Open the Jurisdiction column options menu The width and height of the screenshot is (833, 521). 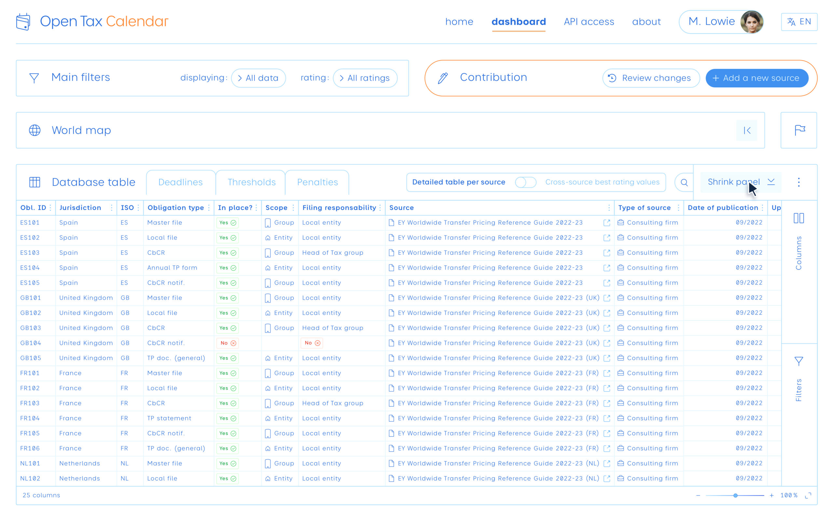[x=111, y=208]
